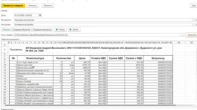Select row header 15 in spreadsheet
The height and width of the screenshot is (110, 197).
coord(5,79)
